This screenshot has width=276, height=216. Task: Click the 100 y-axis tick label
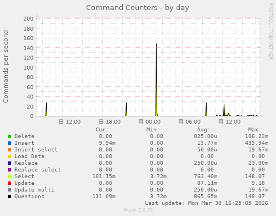coord(28,67)
